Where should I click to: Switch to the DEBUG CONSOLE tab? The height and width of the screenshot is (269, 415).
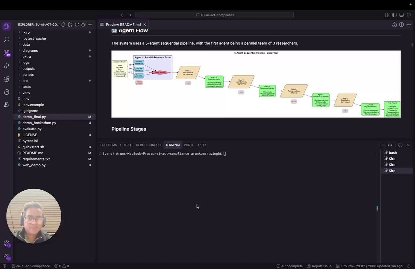(149, 145)
